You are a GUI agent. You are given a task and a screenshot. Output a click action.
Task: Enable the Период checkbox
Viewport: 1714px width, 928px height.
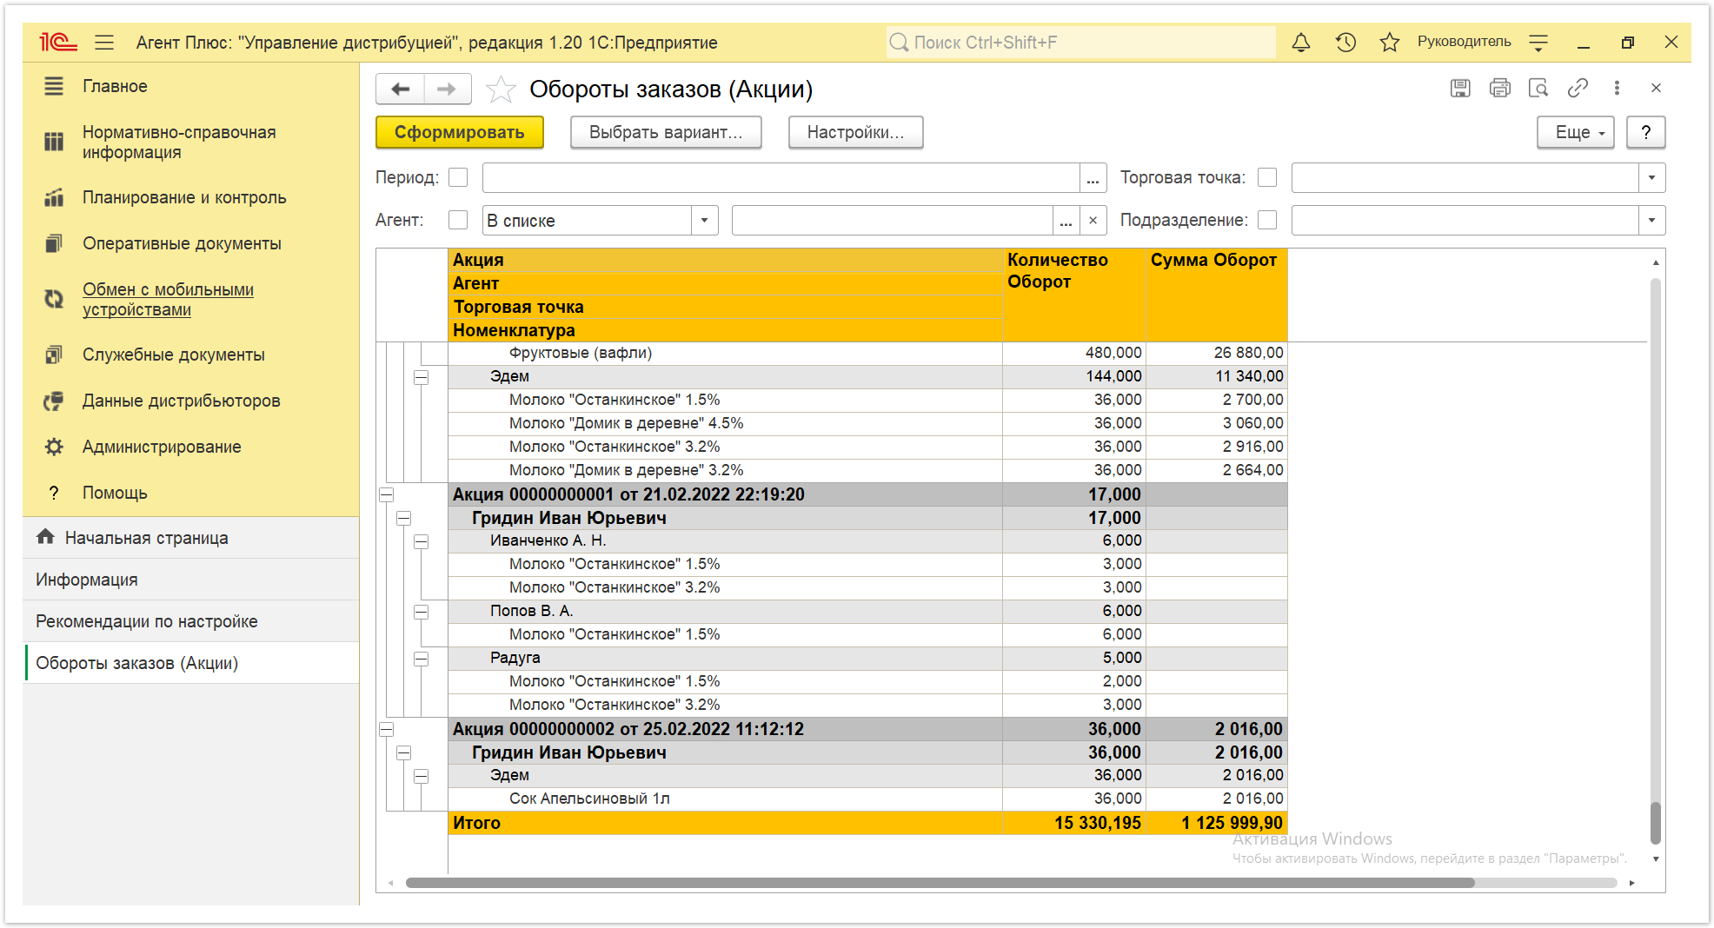(458, 177)
